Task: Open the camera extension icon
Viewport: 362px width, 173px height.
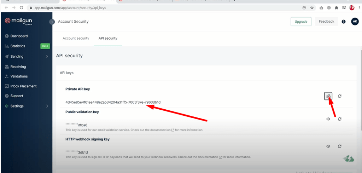Action: pos(321,8)
